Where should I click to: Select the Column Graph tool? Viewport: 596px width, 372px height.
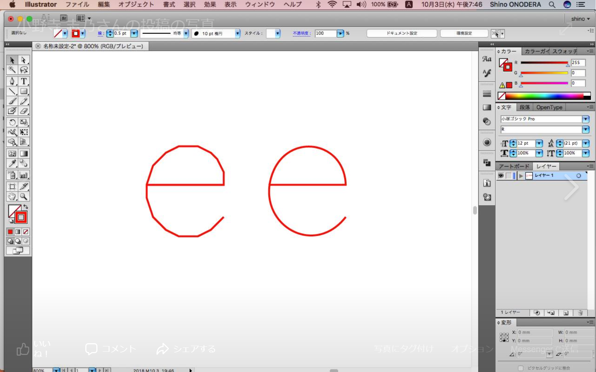pyautogui.click(x=23, y=175)
